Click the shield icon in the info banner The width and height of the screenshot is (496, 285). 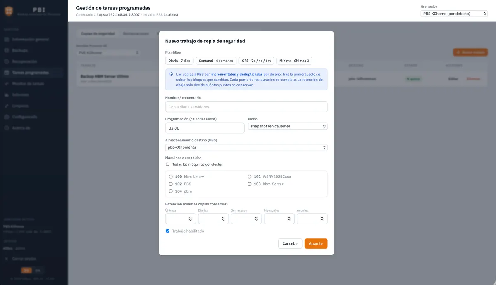pos(172,74)
